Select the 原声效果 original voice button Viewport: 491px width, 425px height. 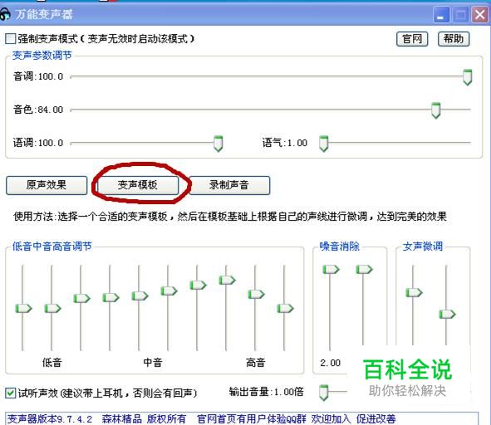pyautogui.click(x=47, y=185)
